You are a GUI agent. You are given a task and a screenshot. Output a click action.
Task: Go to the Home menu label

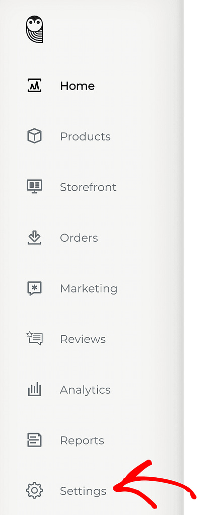click(77, 86)
